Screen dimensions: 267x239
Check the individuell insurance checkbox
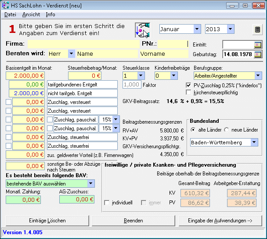coord(107,203)
